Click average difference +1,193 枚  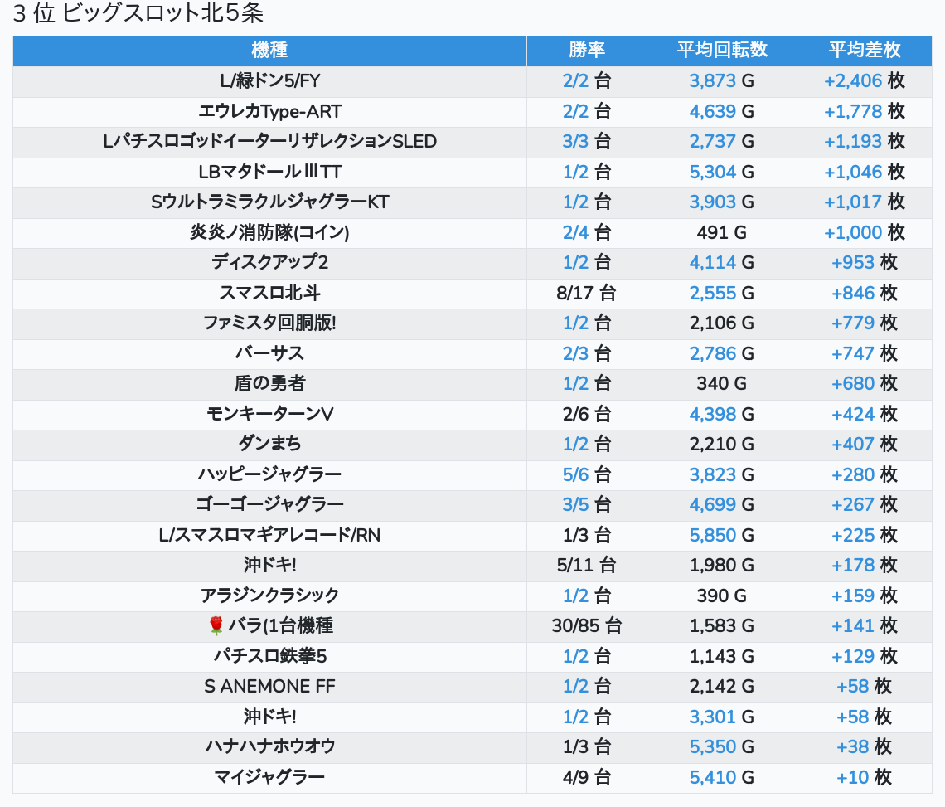865,142
